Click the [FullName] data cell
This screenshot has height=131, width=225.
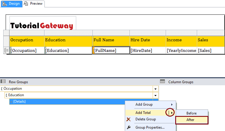[111, 50]
